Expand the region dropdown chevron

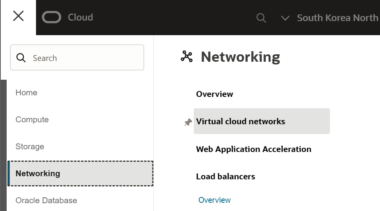285,18
